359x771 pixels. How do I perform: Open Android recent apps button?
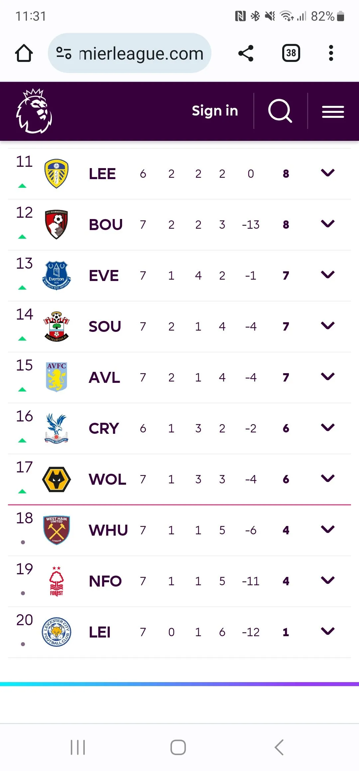point(78,747)
